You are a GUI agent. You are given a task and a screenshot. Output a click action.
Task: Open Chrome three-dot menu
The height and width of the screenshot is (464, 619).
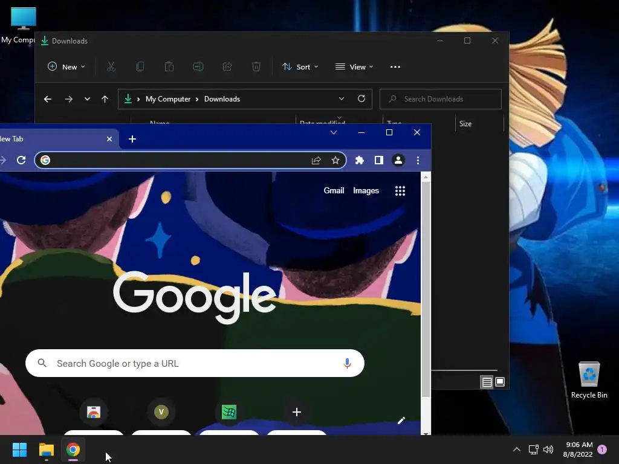[418, 160]
